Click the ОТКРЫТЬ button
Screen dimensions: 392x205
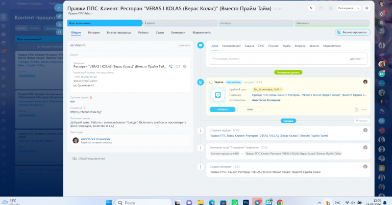(x=223, y=109)
